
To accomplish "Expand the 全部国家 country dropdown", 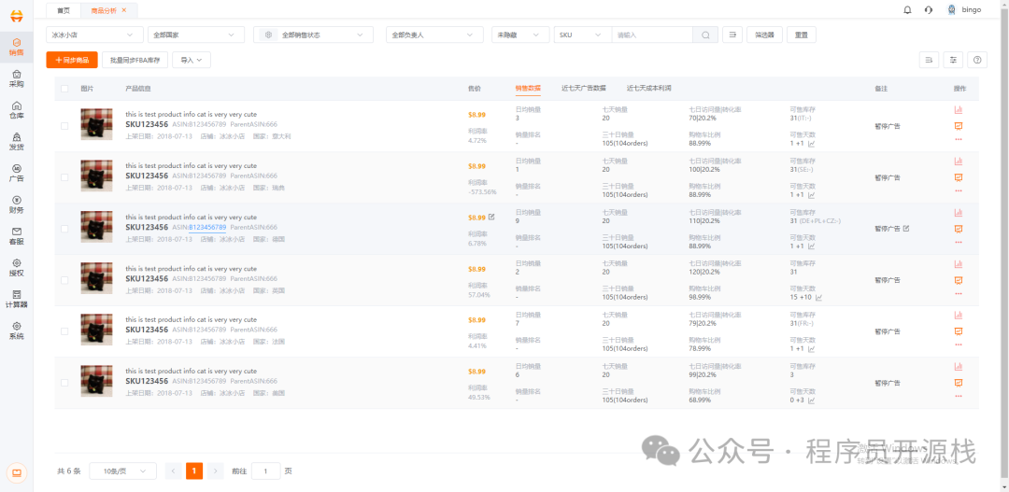I will click(196, 35).
